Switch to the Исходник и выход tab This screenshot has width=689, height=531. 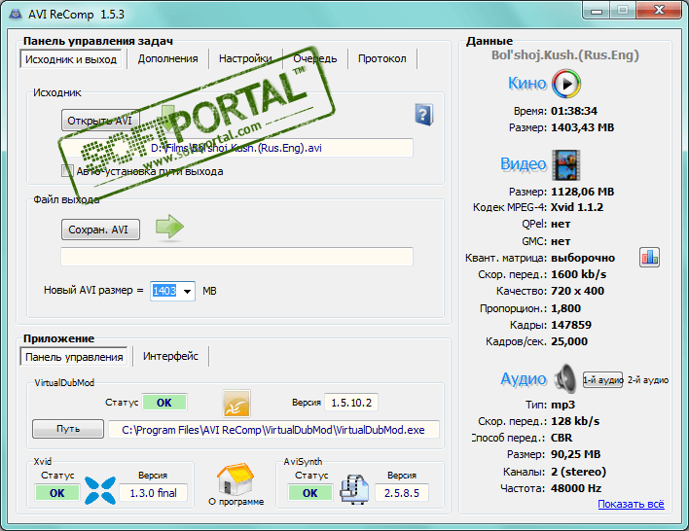pos(71,59)
